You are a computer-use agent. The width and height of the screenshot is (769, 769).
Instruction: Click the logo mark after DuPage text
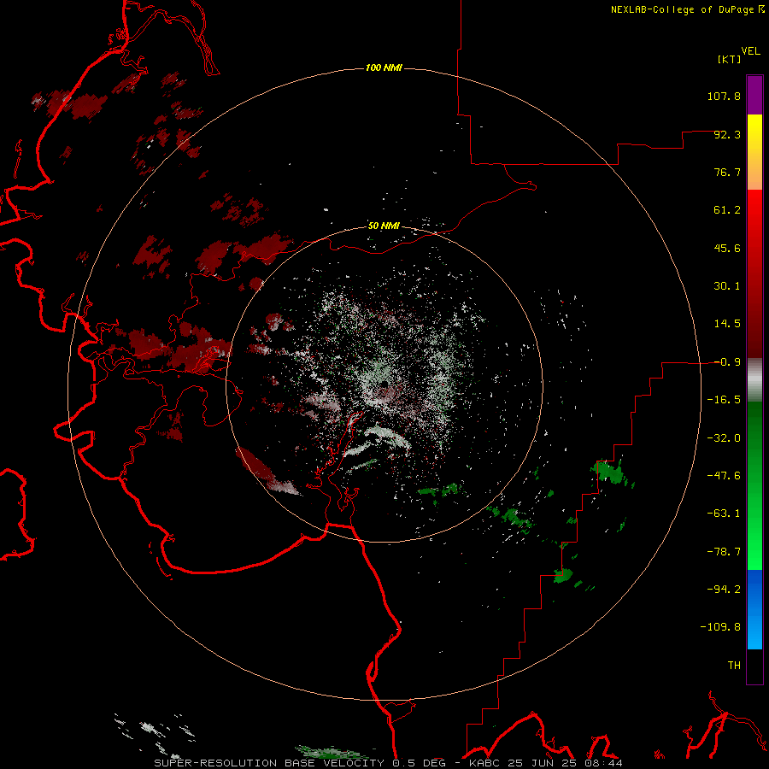(761, 9)
